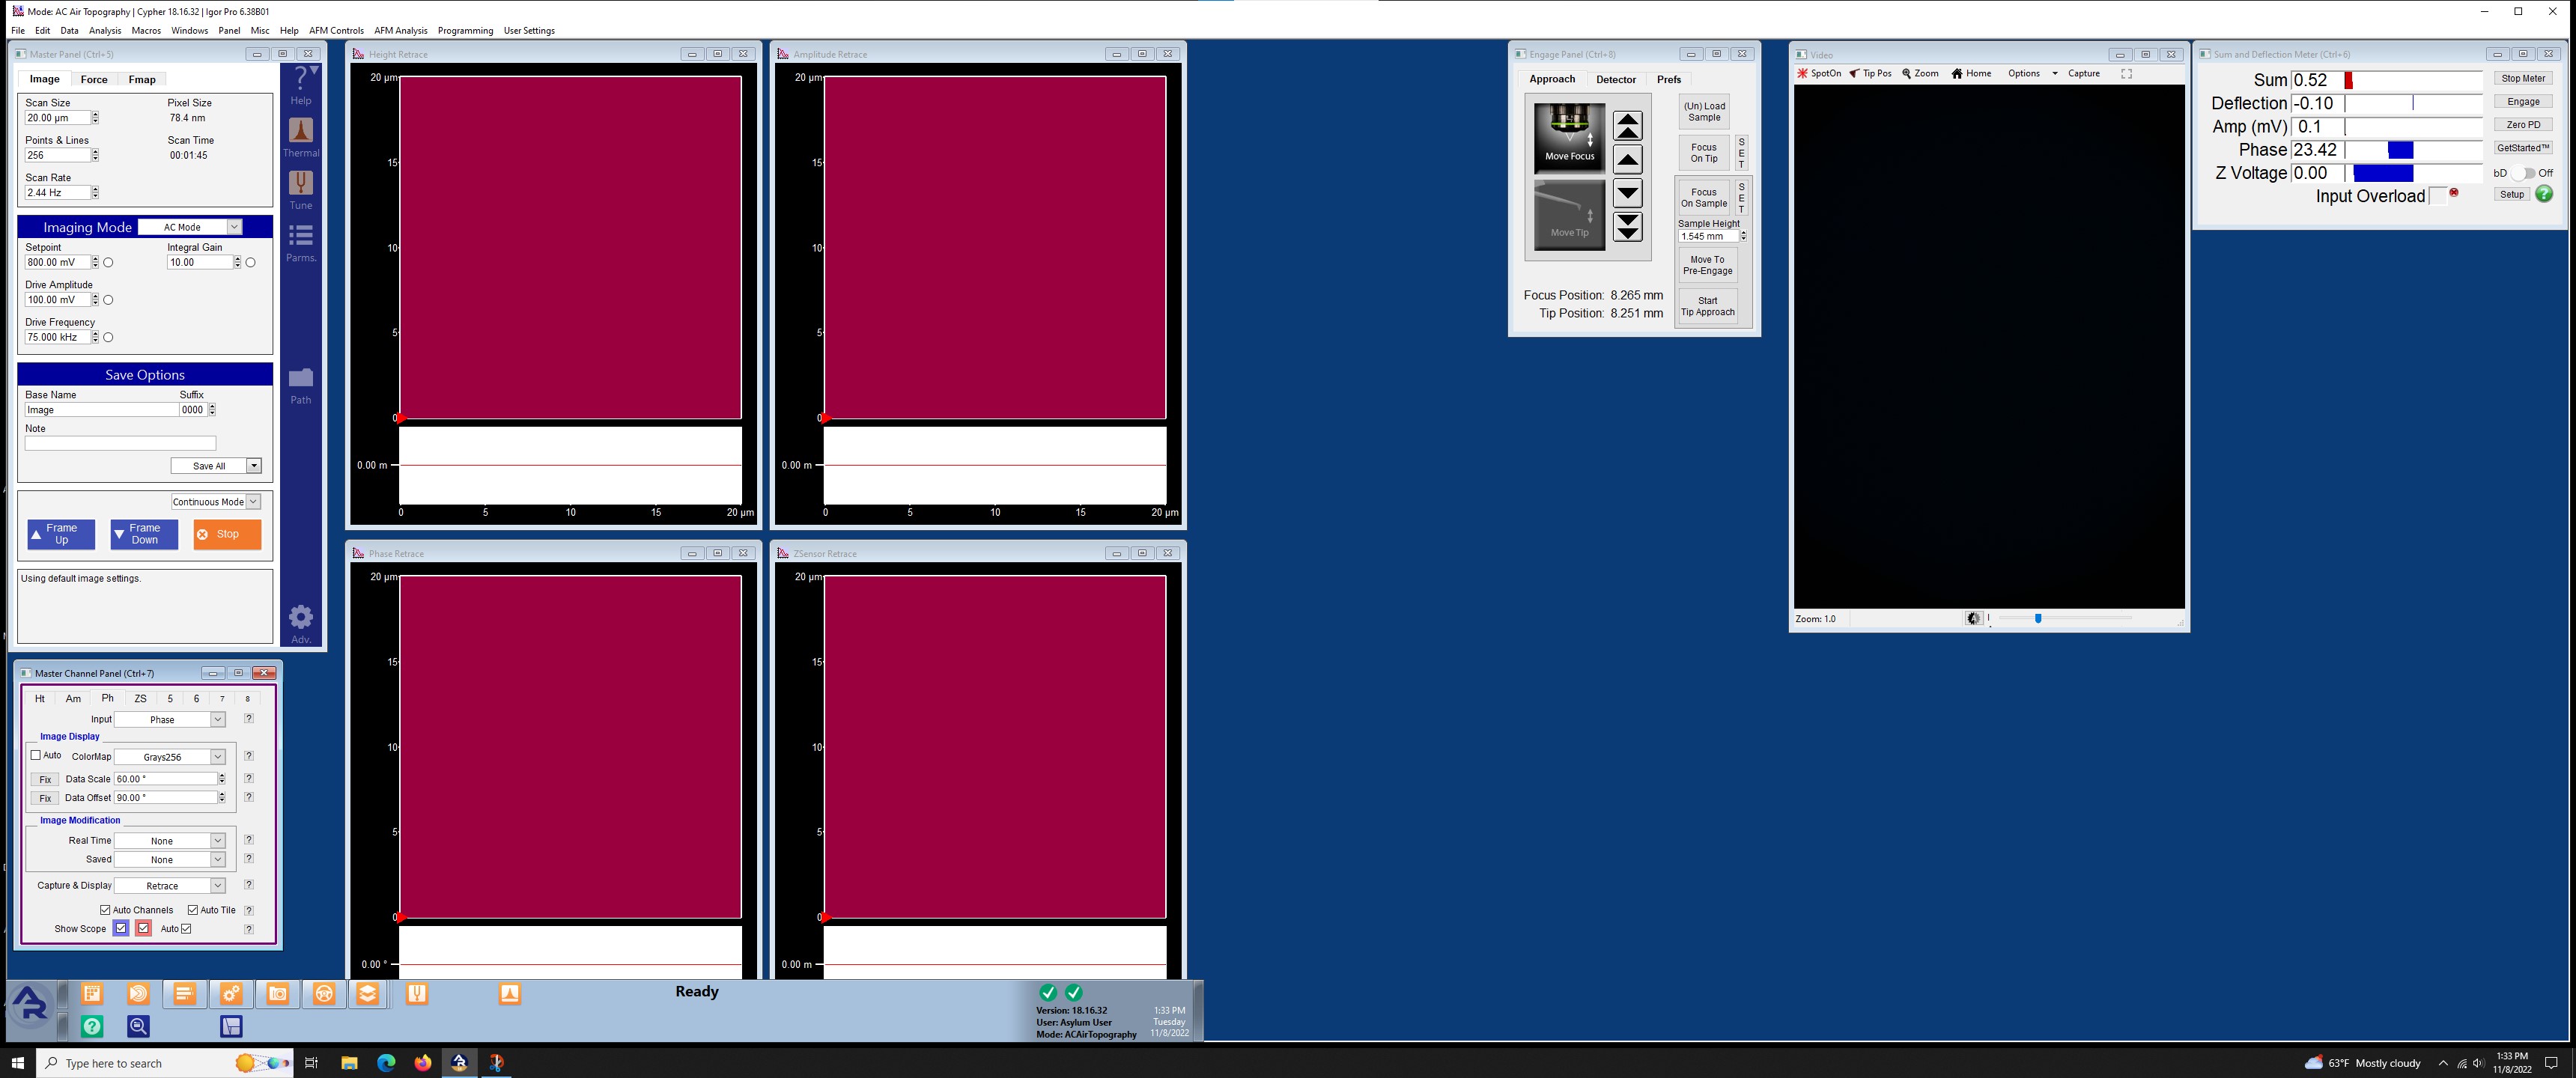Enable Auto Channels checkbox
Viewport: 2576px width, 1078px height.
point(105,909)
